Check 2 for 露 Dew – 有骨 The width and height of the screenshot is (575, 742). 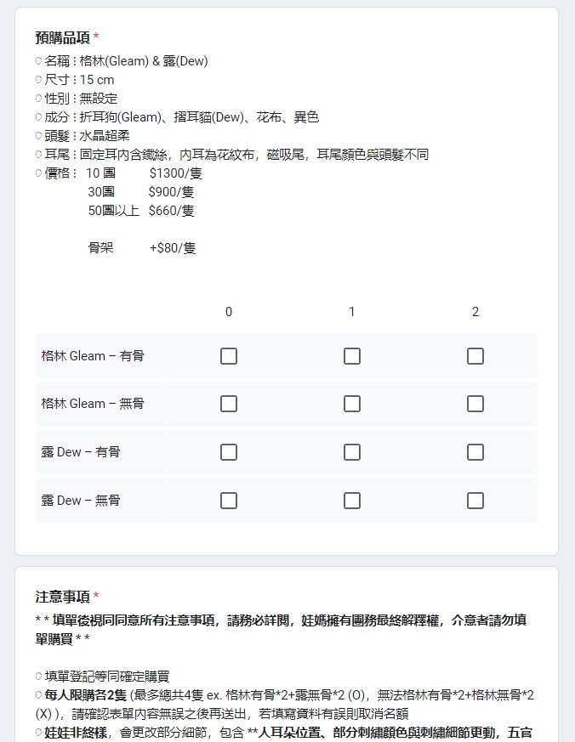pos(475,452)
